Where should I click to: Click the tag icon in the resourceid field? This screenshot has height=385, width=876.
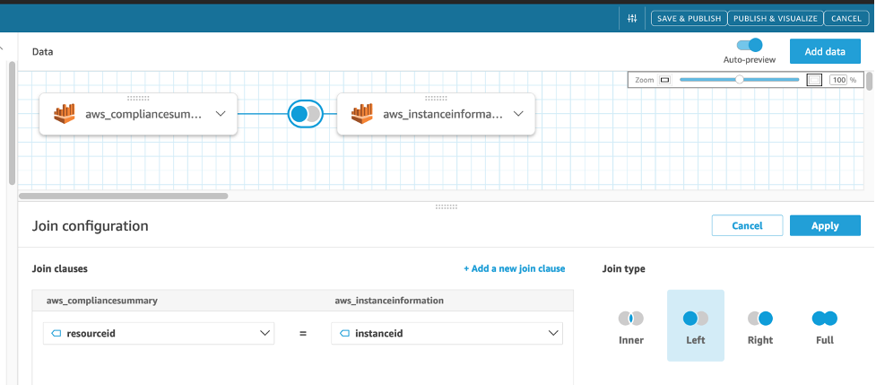coord(56,334)
